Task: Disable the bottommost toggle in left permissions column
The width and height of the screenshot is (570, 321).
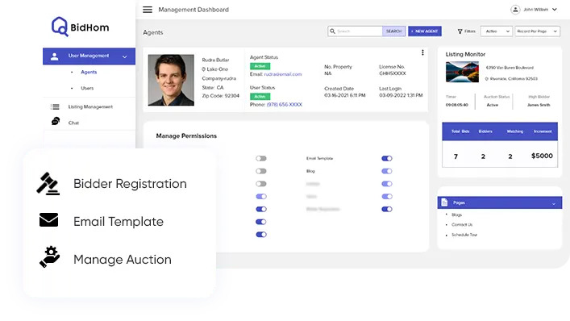Action: [x=261, y=235]
